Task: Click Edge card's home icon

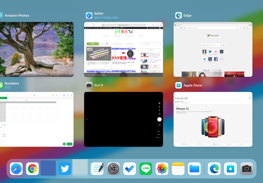Action: (x=181, y=28)
